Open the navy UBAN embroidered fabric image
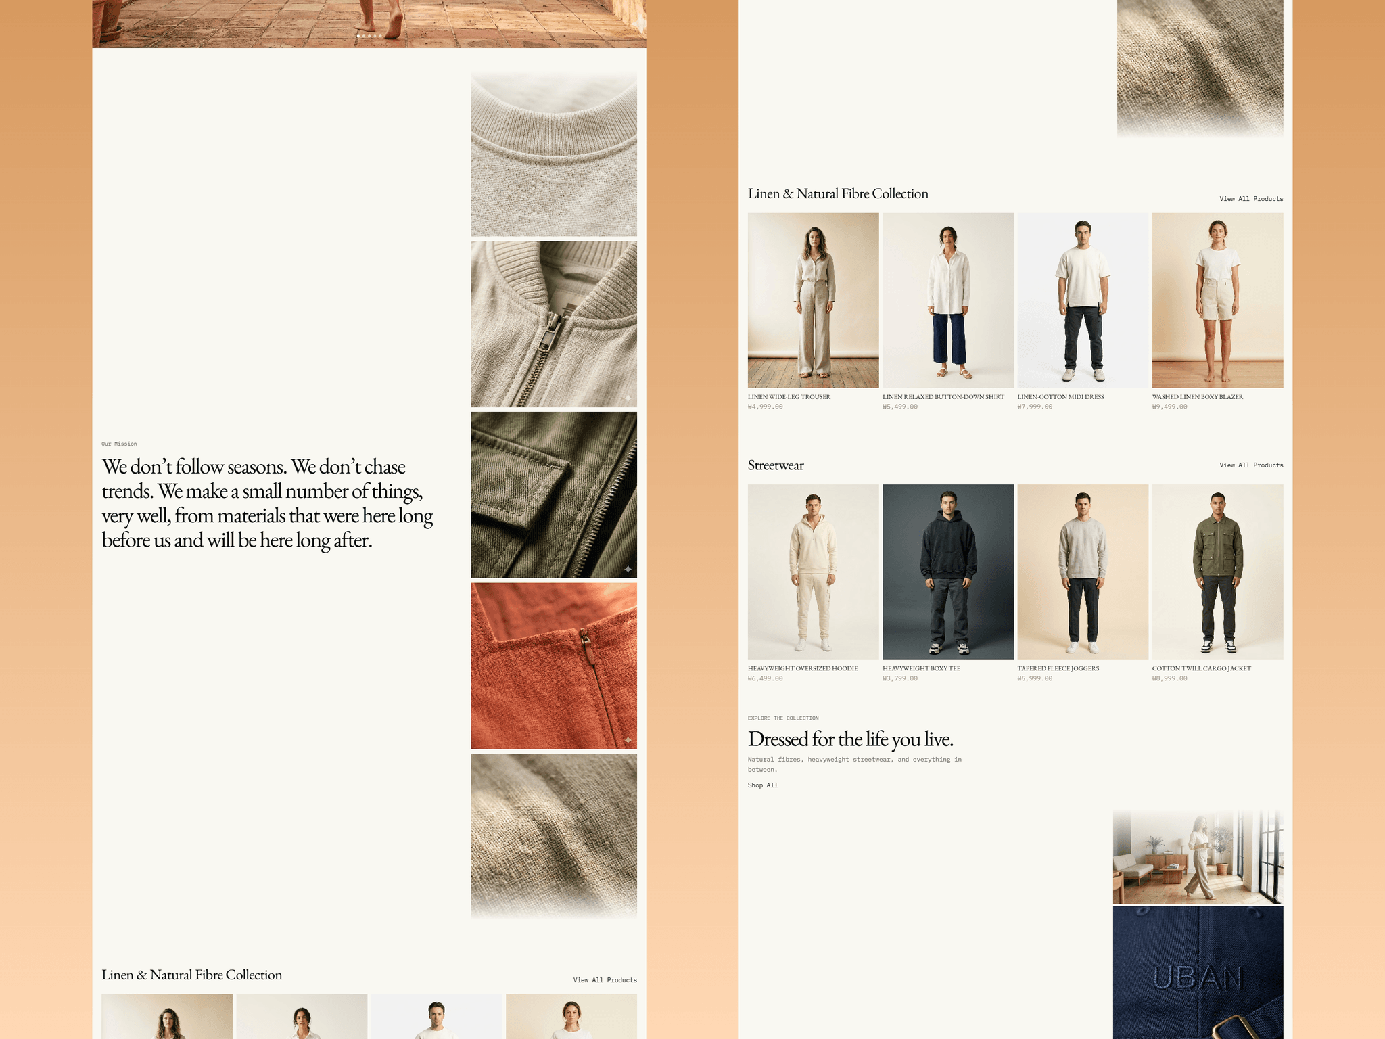Screen dimensions: 1385x1039 pyautogui.click(x=1198, y=973)
